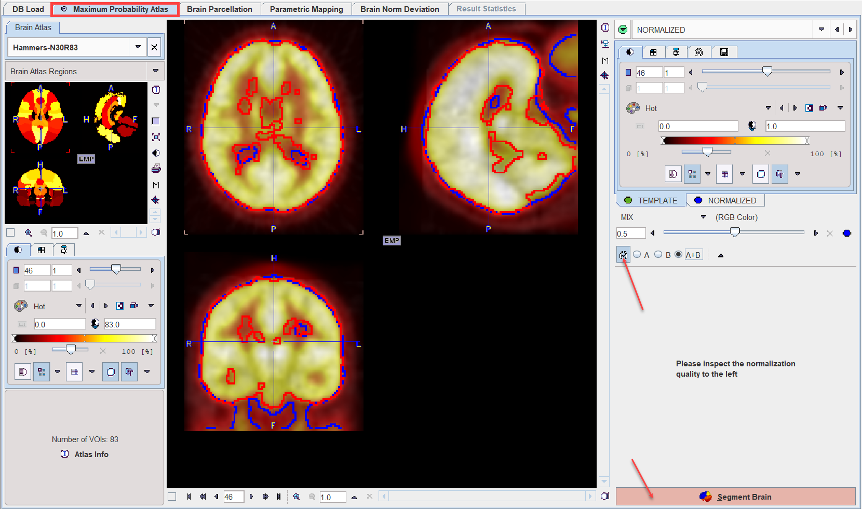Open the NORMALIZED series dropdown arrow
The width and height of the screenshot is (862, 509).
click(821, 29)
